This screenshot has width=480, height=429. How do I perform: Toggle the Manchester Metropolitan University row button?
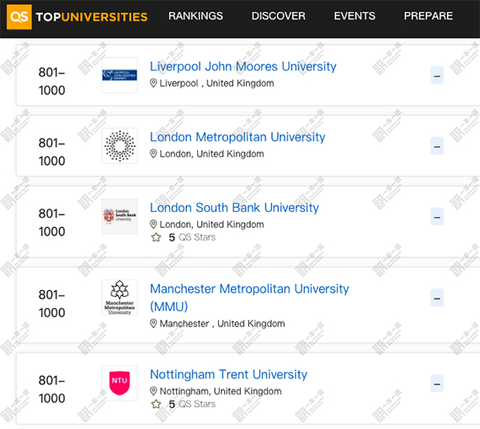click(x=437, y=298)
